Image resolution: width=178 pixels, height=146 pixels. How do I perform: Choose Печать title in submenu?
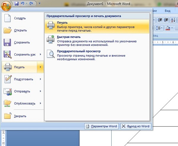point(62,23)
